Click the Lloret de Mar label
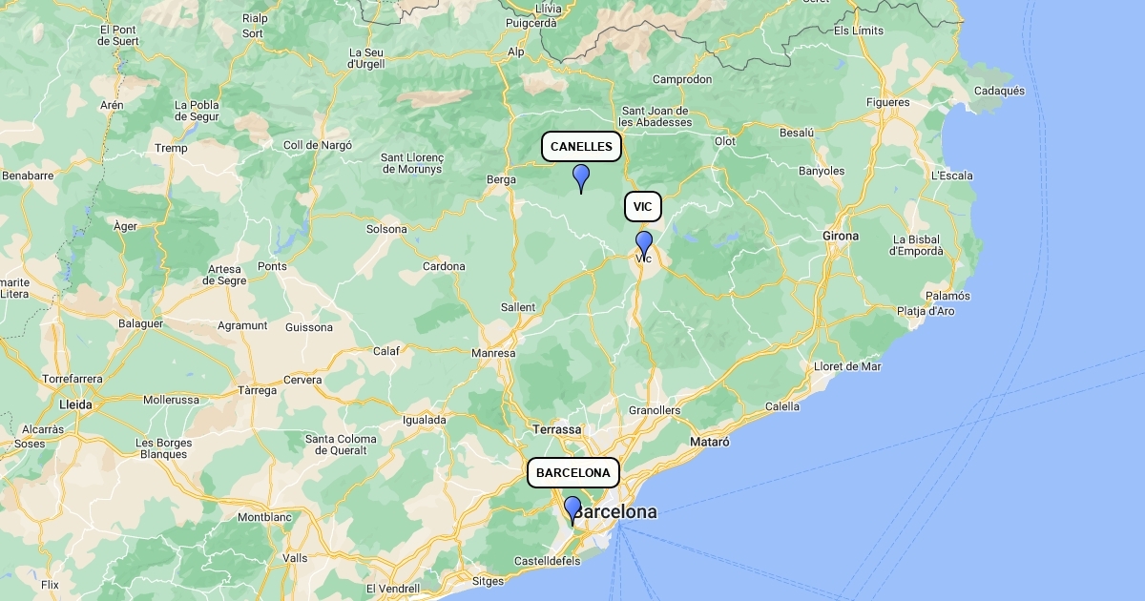Image resolution: width=1145 pixels, height=601 pixels. click(847, 366)
